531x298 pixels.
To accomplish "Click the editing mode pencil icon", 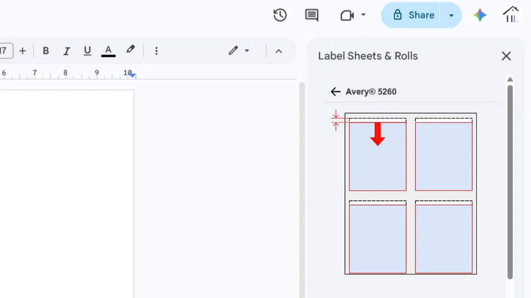I will (233, 51).
